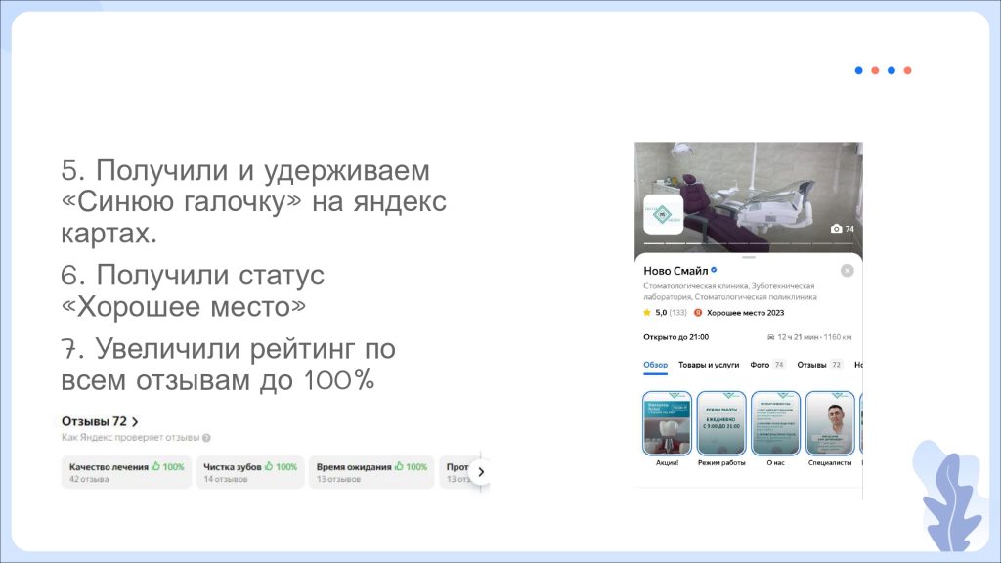The image size is (1001, 563).
Task: Click the thumbs-up icon in Время ожидания
Action: (x=399, y=466)
